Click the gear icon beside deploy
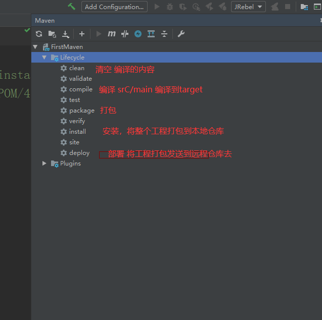The height and width of the screenshot is (320, 322). [64, 153]
